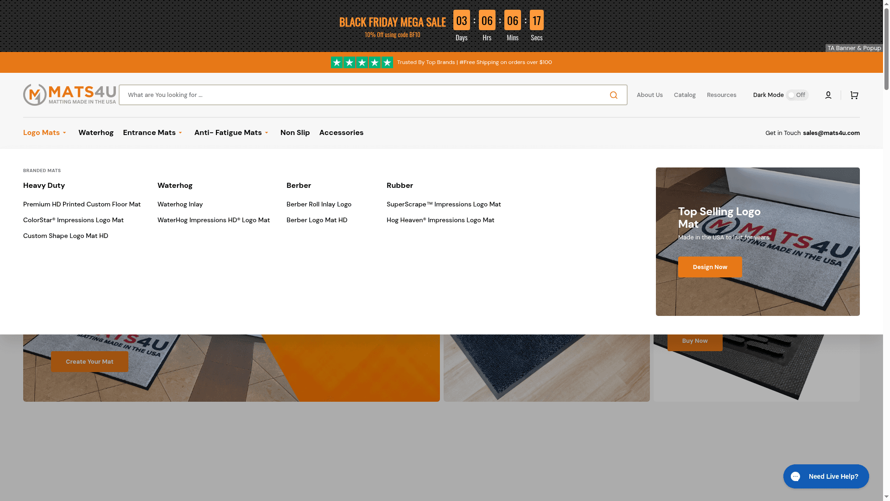The image size is (890, 501).
Task: Select the Accessories nav item
Action: 341,133
